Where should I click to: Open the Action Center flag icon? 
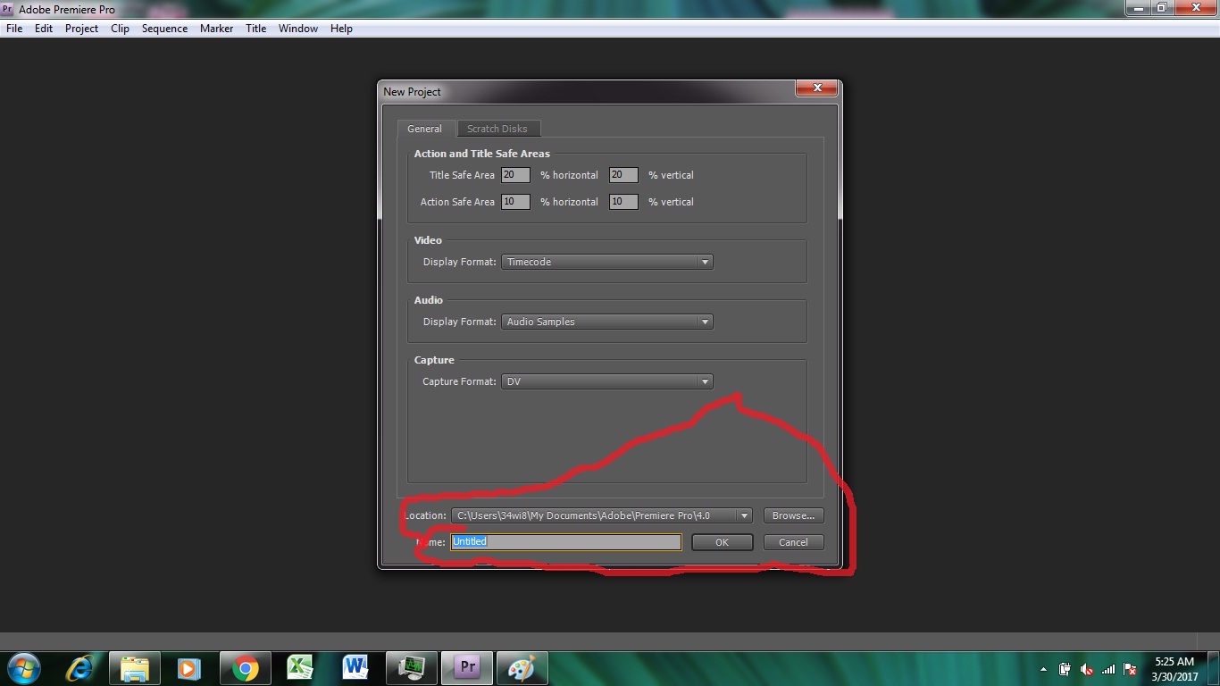1130,669
